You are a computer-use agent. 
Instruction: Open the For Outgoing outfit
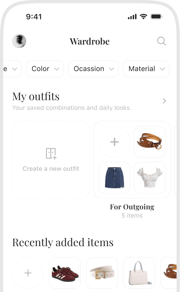click(132, 207)
